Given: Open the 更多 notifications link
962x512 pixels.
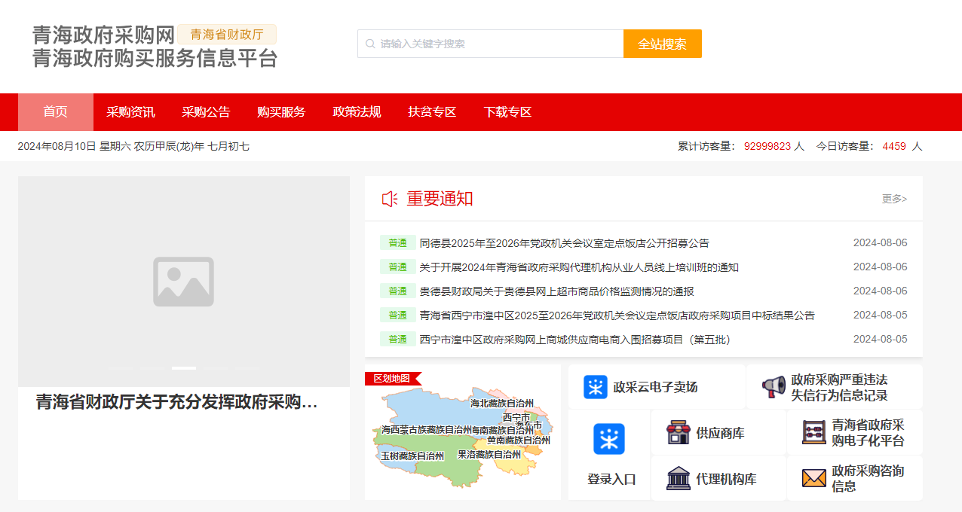Looking at the screenshot, I should tap(893, 199).
